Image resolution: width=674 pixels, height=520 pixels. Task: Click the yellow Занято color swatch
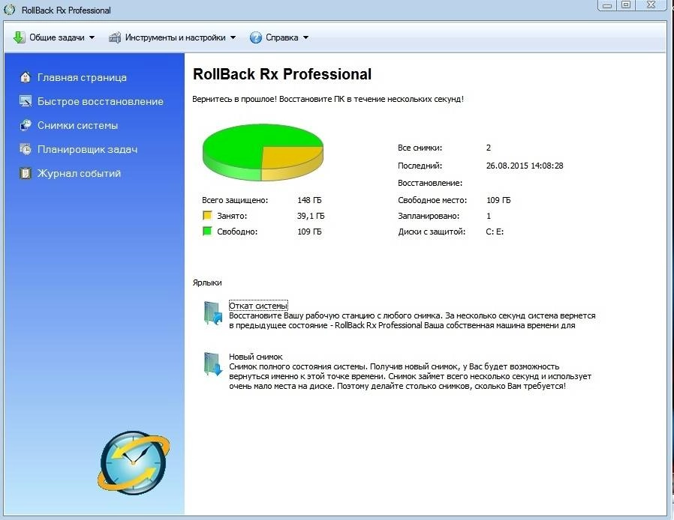coord(207,215)
